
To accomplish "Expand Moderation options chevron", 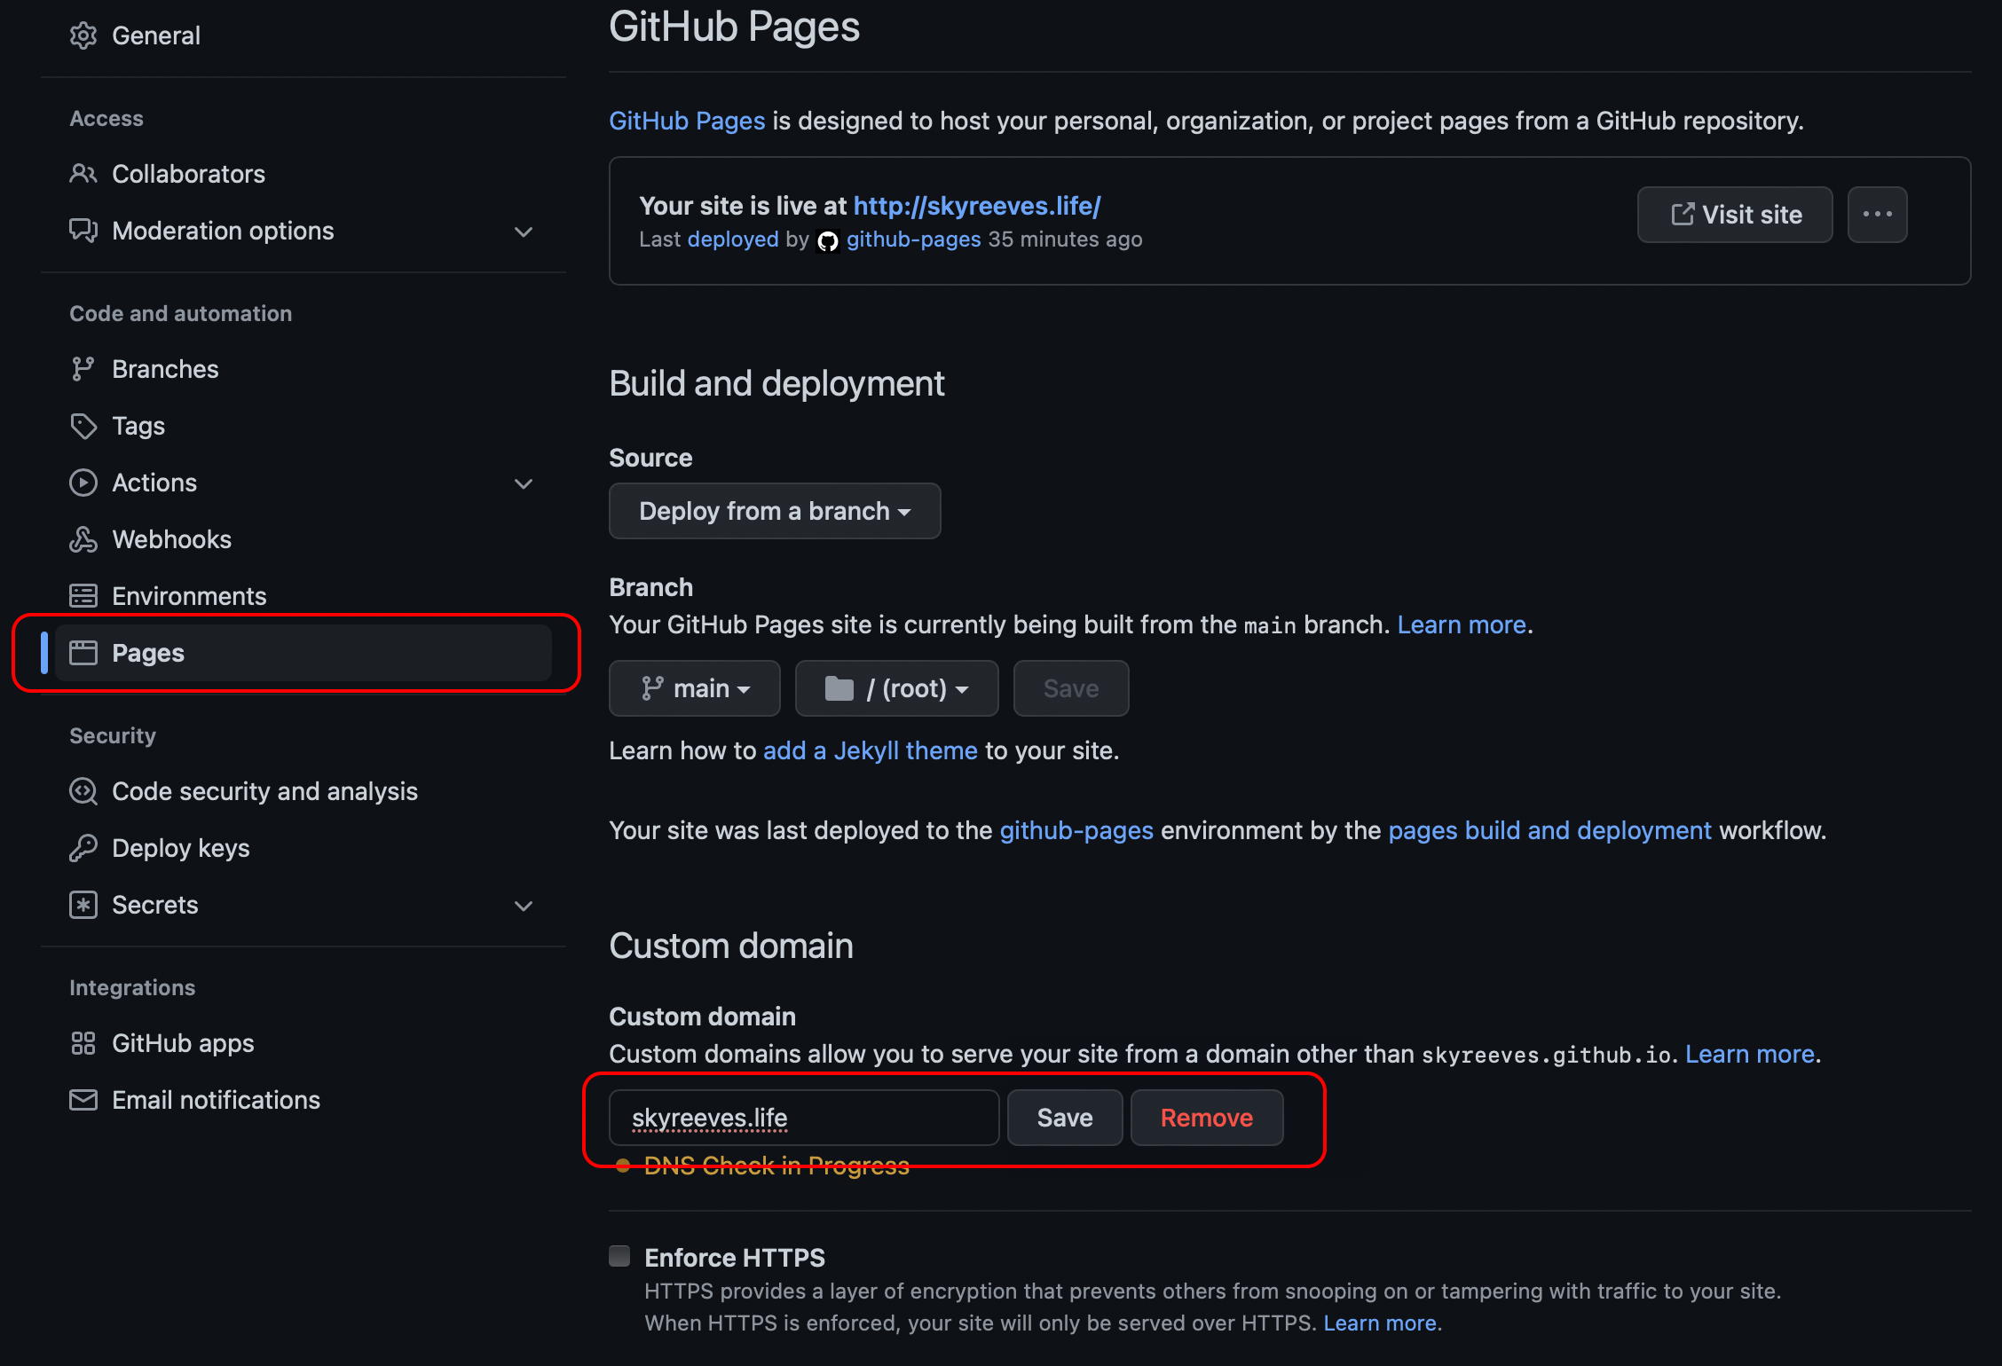I will coord(524,232).
